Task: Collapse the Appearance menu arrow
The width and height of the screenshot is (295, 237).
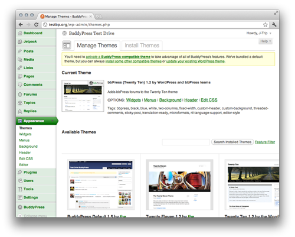Action: tap(53, 121)
